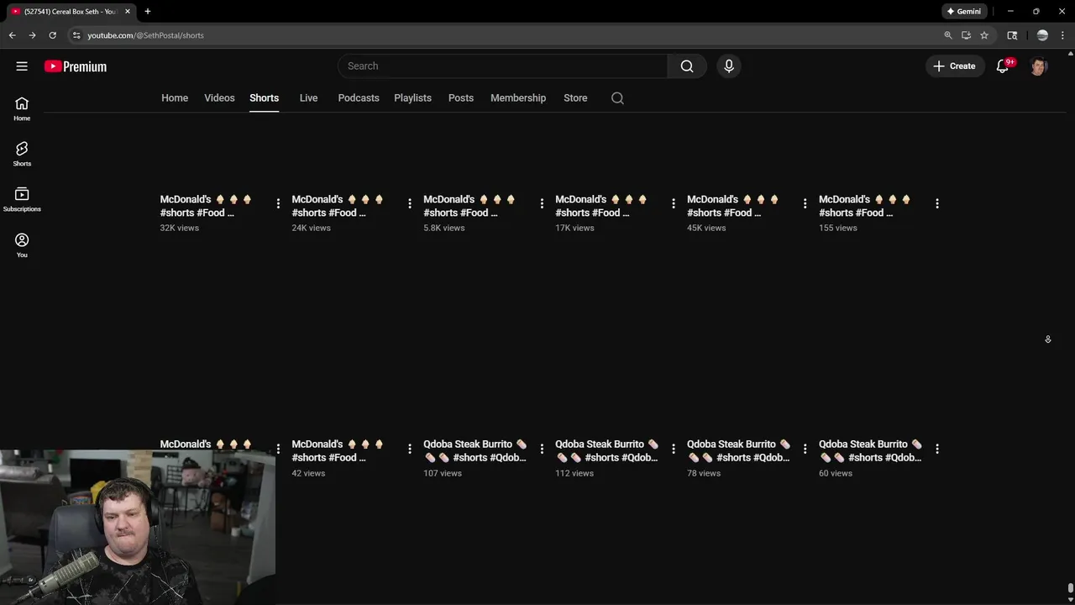Screen dimensions: 1075x605
Task: Open the Posts tab
Action: (x=461, y=98)
